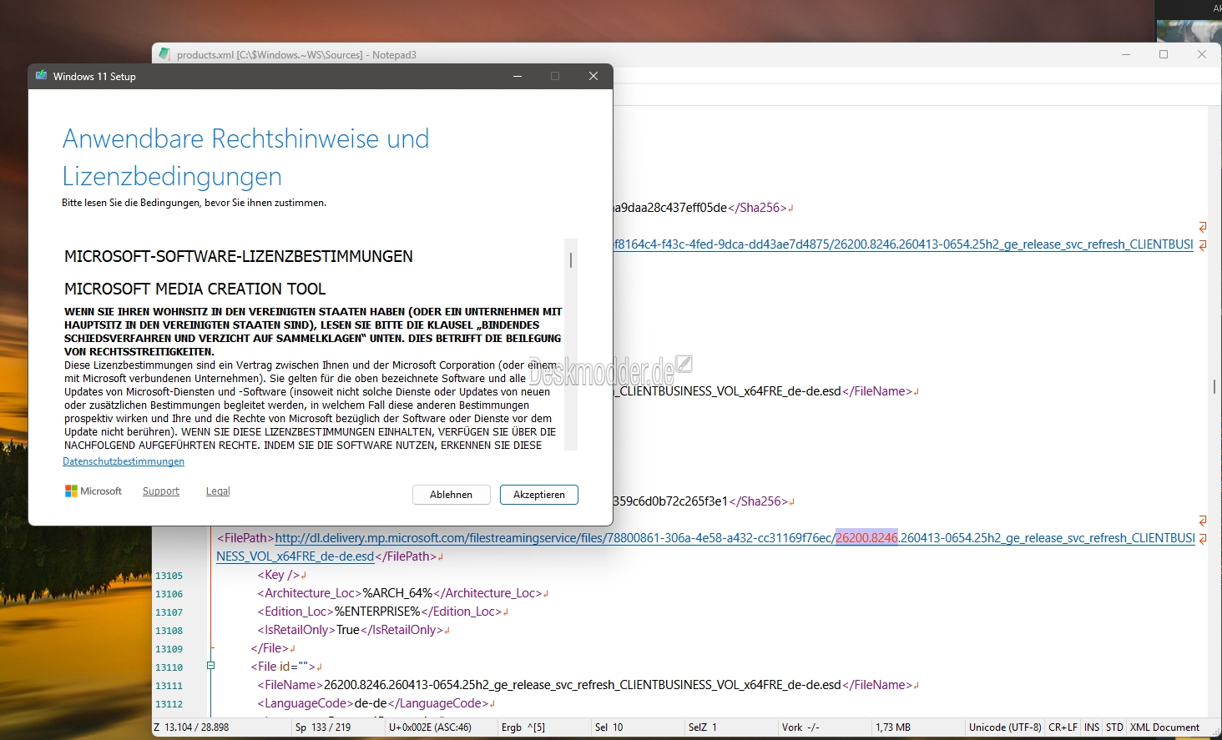1222x740 pixels.
Task: Collapse the fold marker at line 13110
Action: pos(210,666)
